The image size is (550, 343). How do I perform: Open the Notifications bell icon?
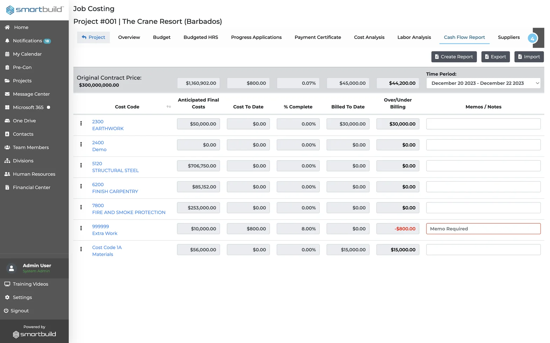(7, 41)
